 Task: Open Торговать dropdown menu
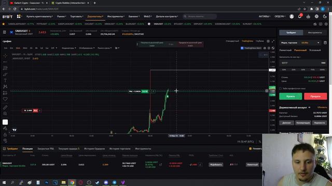pos(76,17)
